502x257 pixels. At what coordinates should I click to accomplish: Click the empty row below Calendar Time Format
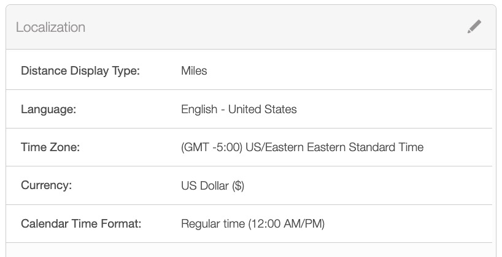click(x=250, y=250)
